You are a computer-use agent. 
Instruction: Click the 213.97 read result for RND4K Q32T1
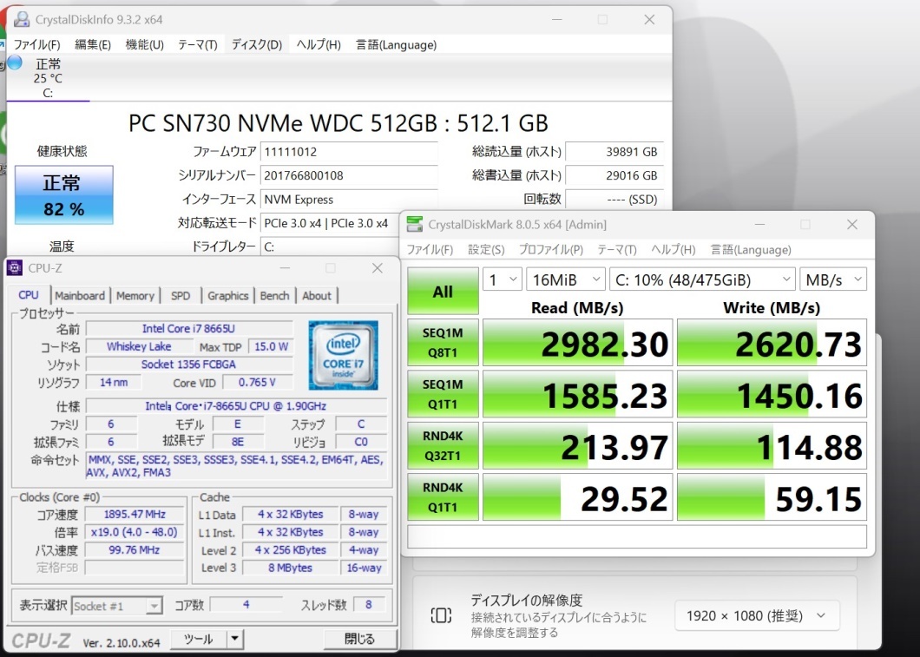tap(577, 446)
